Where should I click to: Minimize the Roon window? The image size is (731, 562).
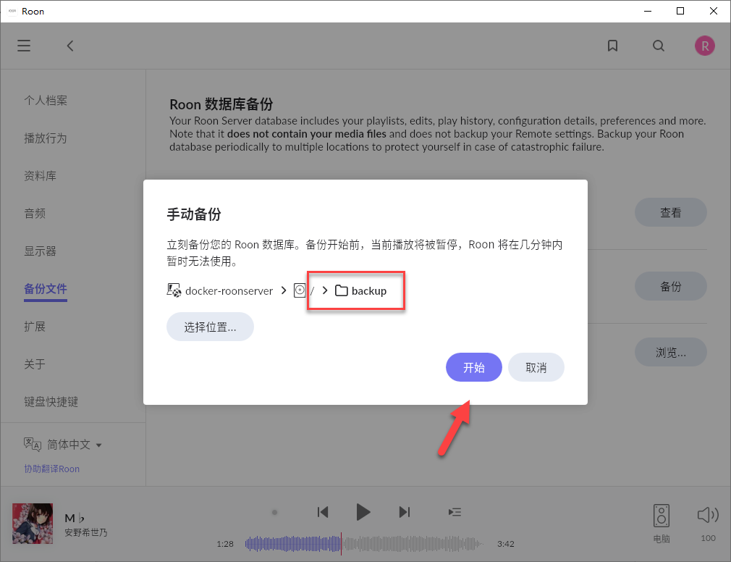pos(648,11)
